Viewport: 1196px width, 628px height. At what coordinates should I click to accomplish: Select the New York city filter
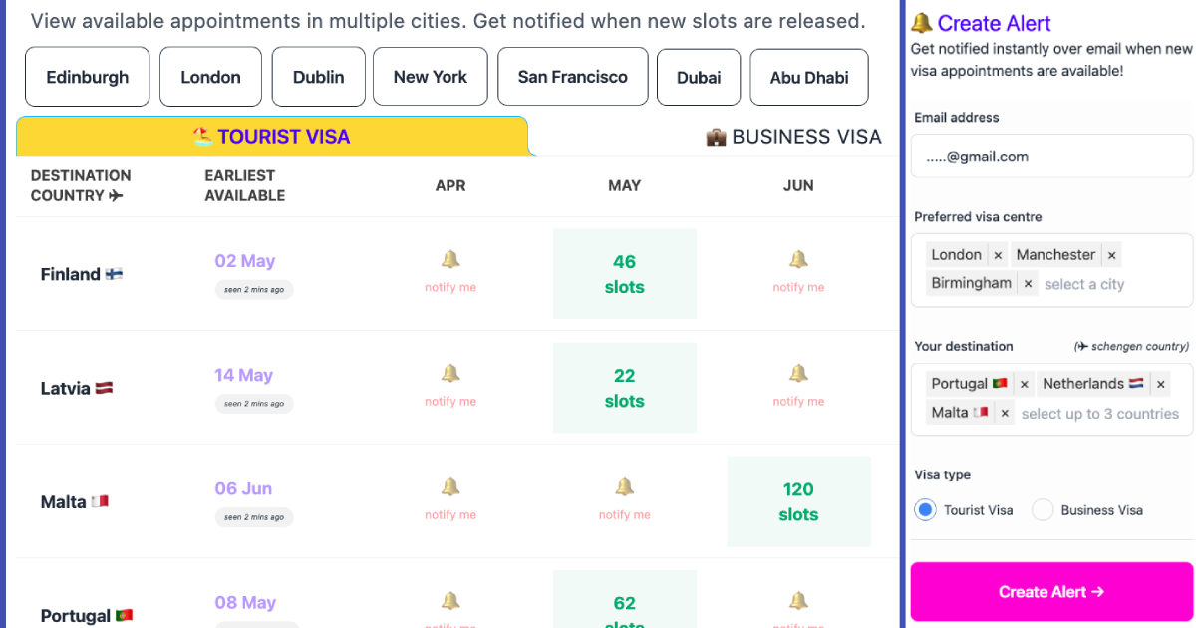tap(430, 76)
